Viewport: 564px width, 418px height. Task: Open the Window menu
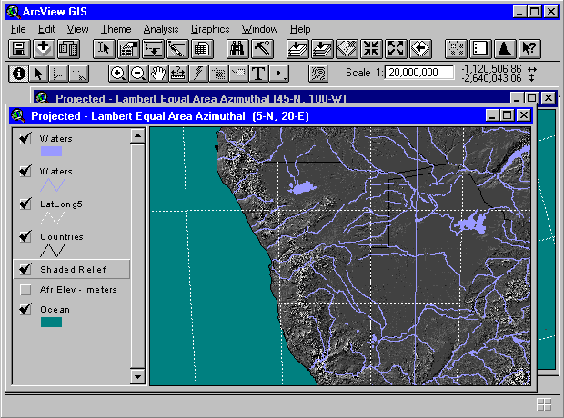coord(259,29)
